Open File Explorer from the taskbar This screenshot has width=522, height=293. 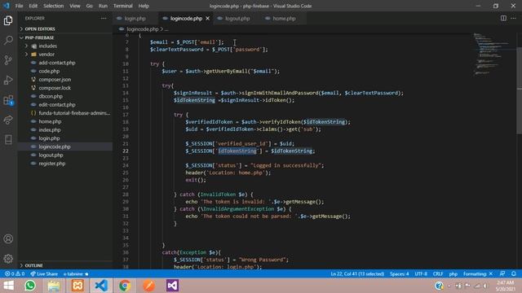[x=54, y=286]
